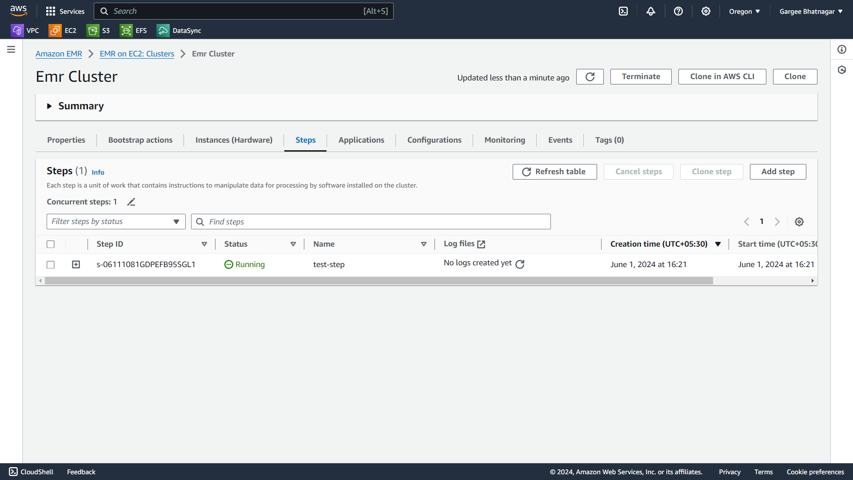Open the DataSync service shortcut

click(179, 31)
